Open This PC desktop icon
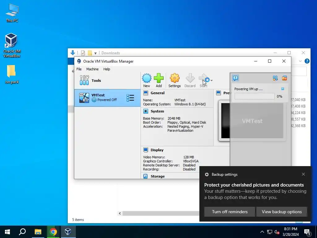This screenshot has height=238, width=317. [12, 13]
